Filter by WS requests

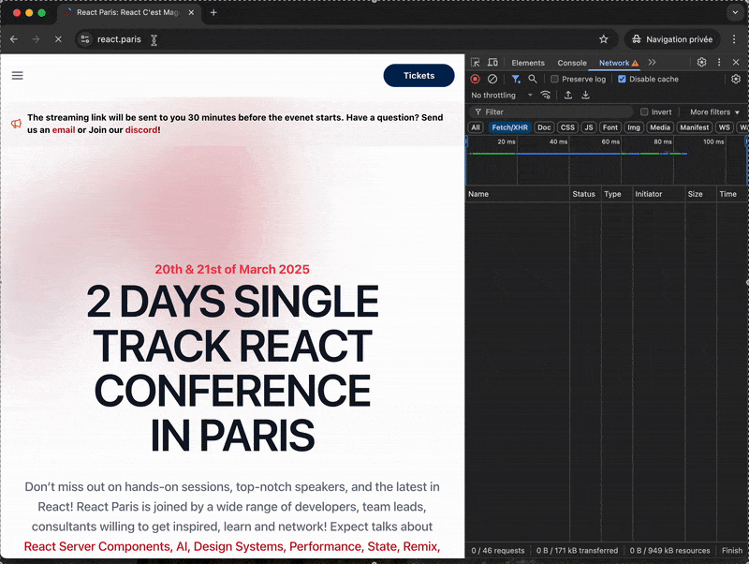(x=724, y=127)
